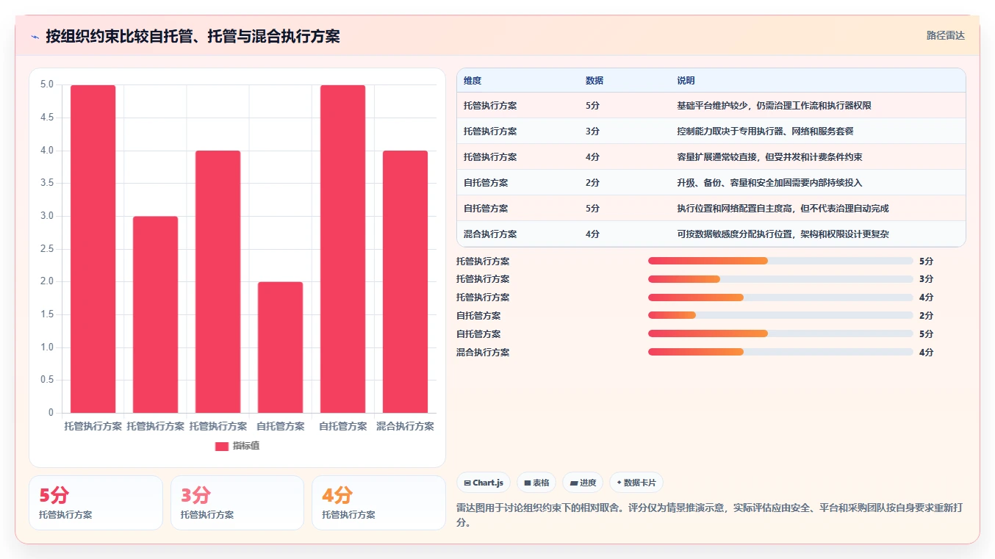Select the 进度 chip

583,483
